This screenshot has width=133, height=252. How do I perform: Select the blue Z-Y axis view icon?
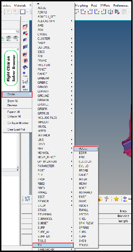[97, 11]
